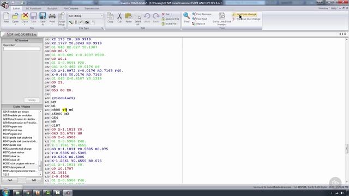349x196 pixels.
Task: Click the second File Type toolbar icon
Action: point(76,22)
